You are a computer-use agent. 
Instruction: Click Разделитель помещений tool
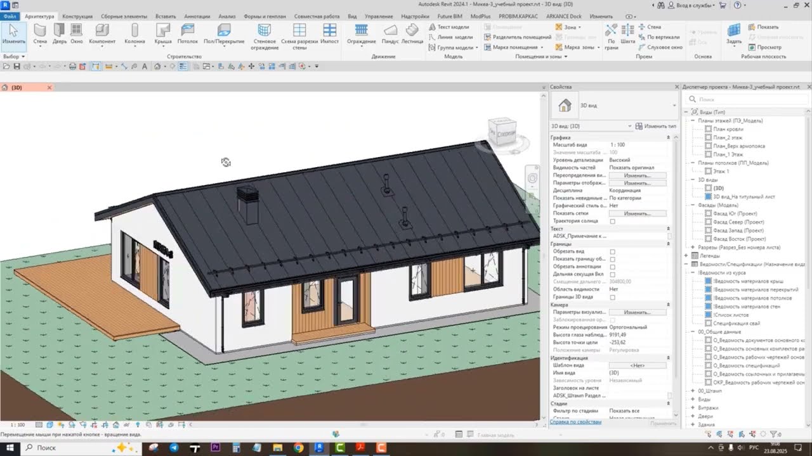517,37
